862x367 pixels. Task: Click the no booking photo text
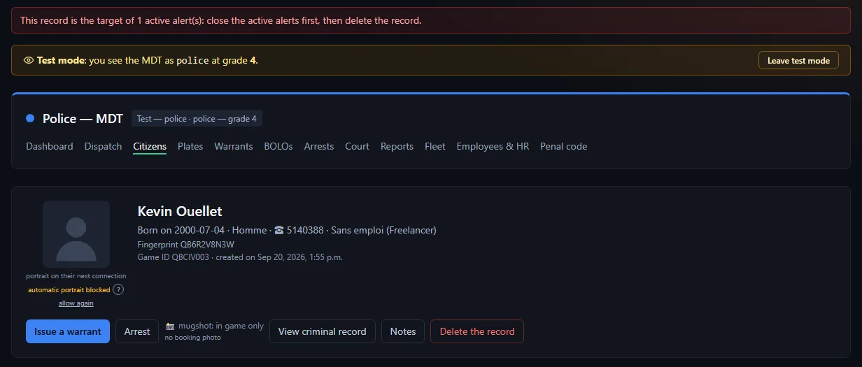193,338
